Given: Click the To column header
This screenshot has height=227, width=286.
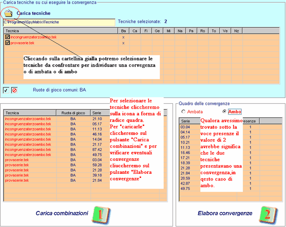Looking at the screenshot, I should click(x=214, y=31).
